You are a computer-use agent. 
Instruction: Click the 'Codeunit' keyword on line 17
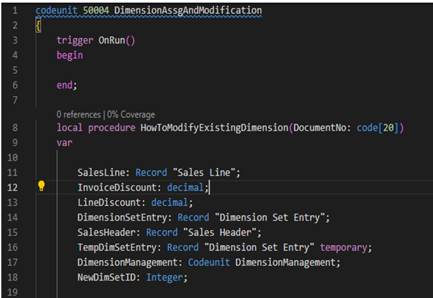pos(209,263)
